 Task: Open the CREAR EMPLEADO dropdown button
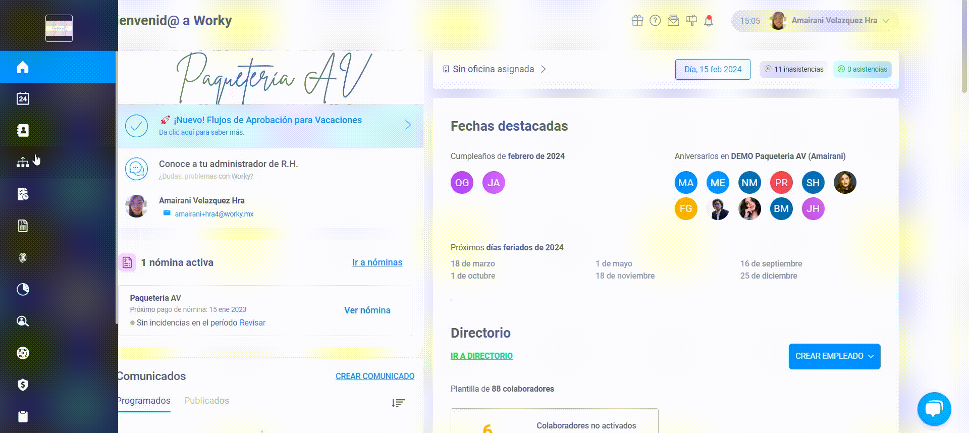[834, 356]
